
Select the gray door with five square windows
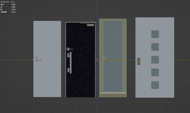(x=155, y=58)
